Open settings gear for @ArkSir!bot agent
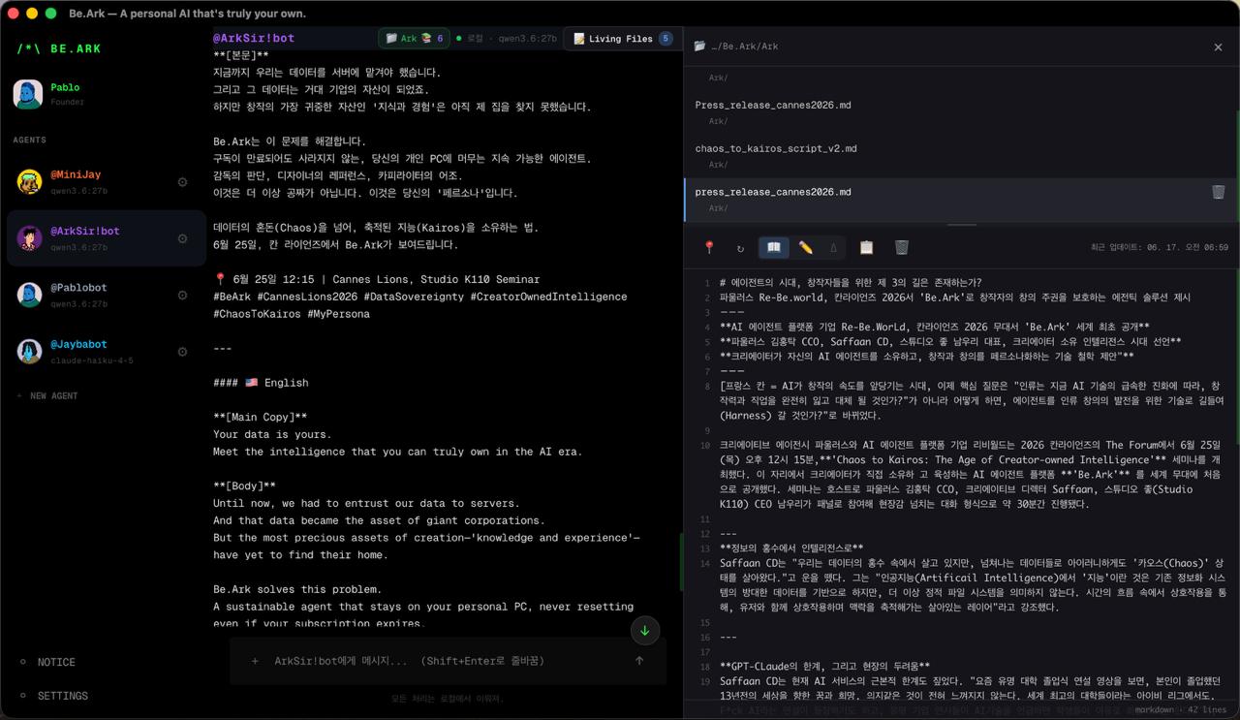1240x720 pixels. [x=182, y=238]
